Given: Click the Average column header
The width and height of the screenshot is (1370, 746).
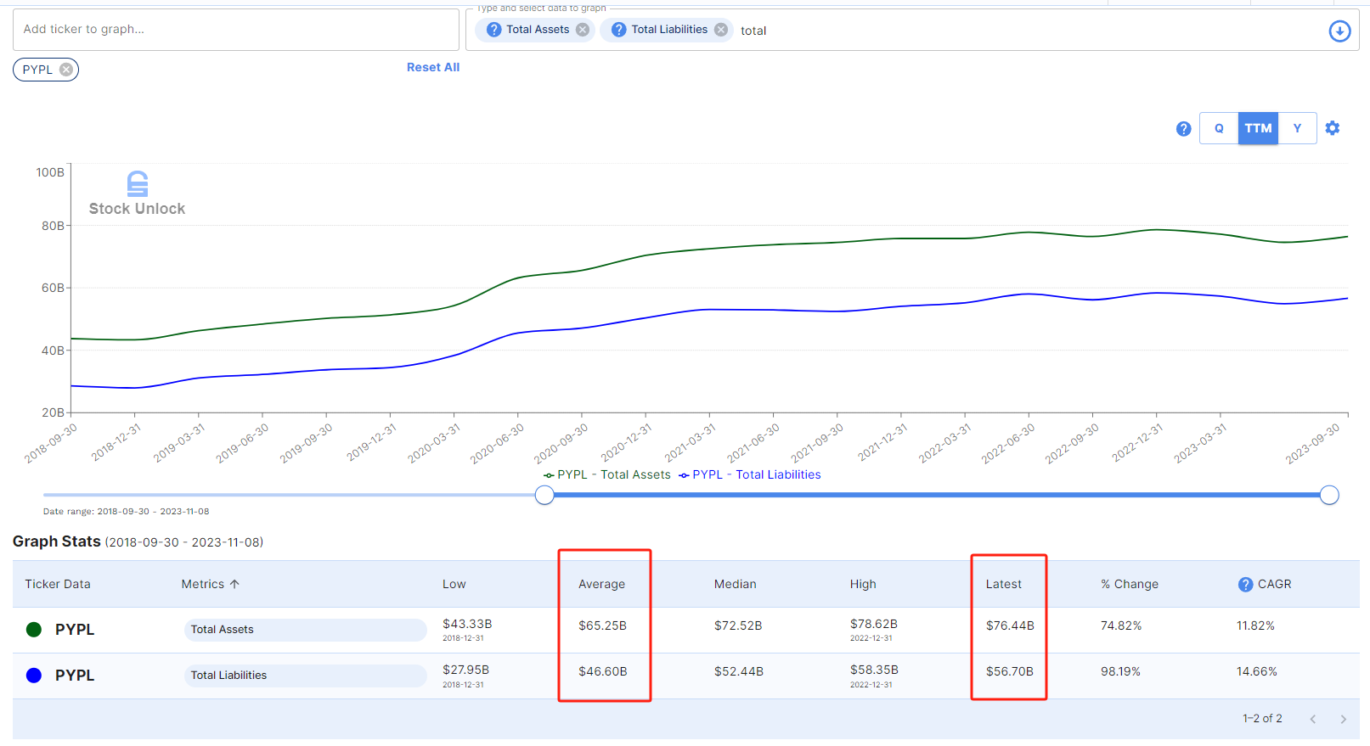Looking at the screenshot, I should click(x=601, y=584).
